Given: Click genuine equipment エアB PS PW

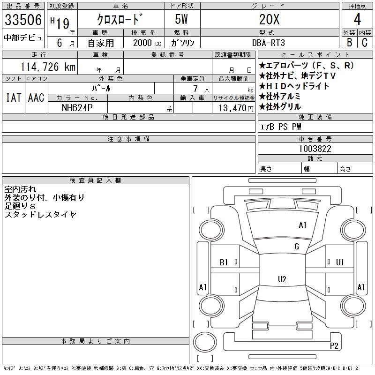Looking at the screenshot, I should 281,127.
